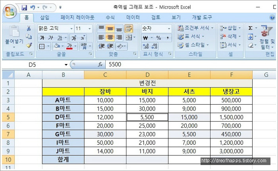Click the Office button

tap(10, 12)
